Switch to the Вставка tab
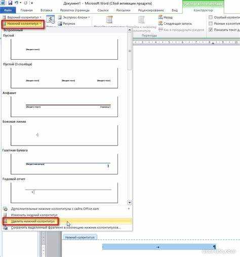Screen dimensions: 240x257 [x=47, y=10]
